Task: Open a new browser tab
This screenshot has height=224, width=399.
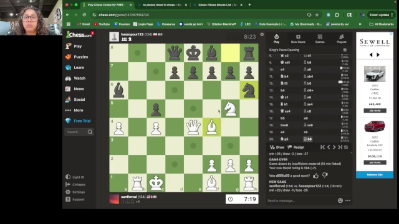Action: pyautogui.click(x=249, y=5)
